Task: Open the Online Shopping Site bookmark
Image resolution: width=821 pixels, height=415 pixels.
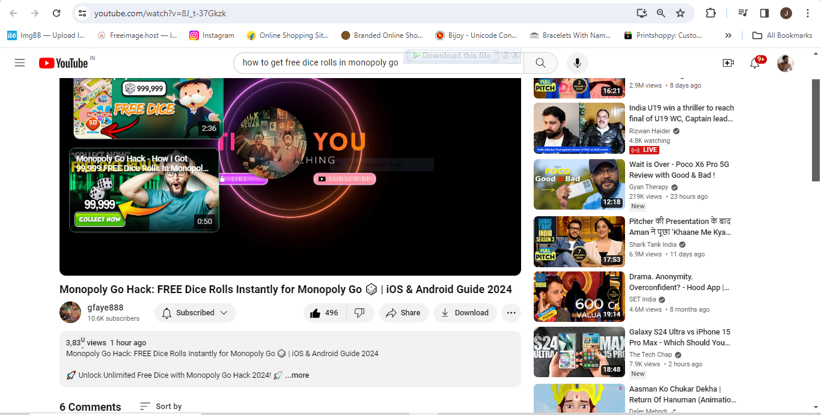Action: pos(288,35)
